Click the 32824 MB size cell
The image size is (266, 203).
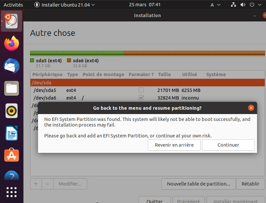pyautogui.click(x=168, y=98)
